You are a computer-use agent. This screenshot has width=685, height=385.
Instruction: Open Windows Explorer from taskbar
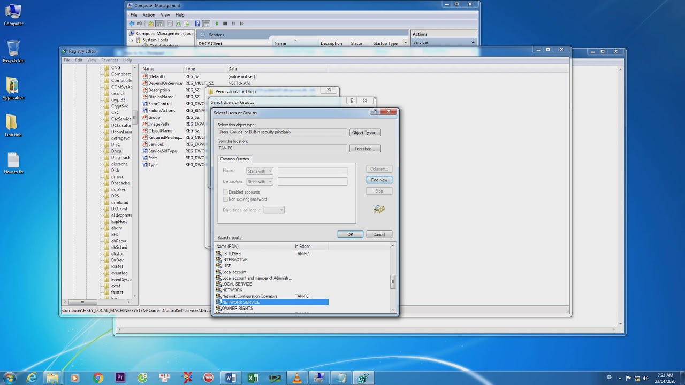pos(52,378)
